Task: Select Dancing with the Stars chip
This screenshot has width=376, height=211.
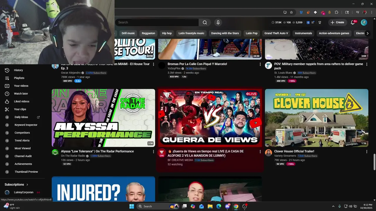Action: pos(225,33)
